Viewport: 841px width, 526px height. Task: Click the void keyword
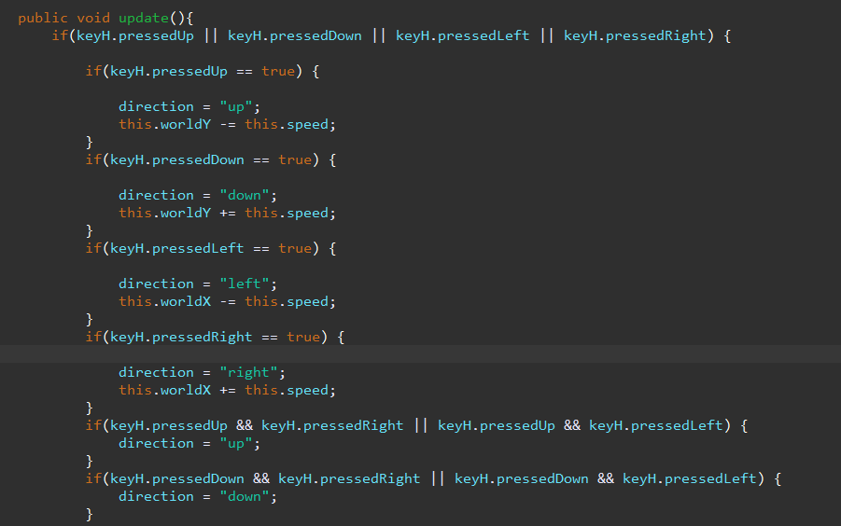pyautogui.click(x=93, y=18)
